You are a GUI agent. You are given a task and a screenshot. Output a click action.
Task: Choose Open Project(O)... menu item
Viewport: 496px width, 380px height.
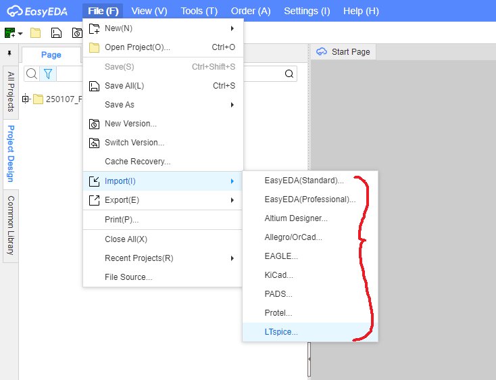(x=163, y=47)
